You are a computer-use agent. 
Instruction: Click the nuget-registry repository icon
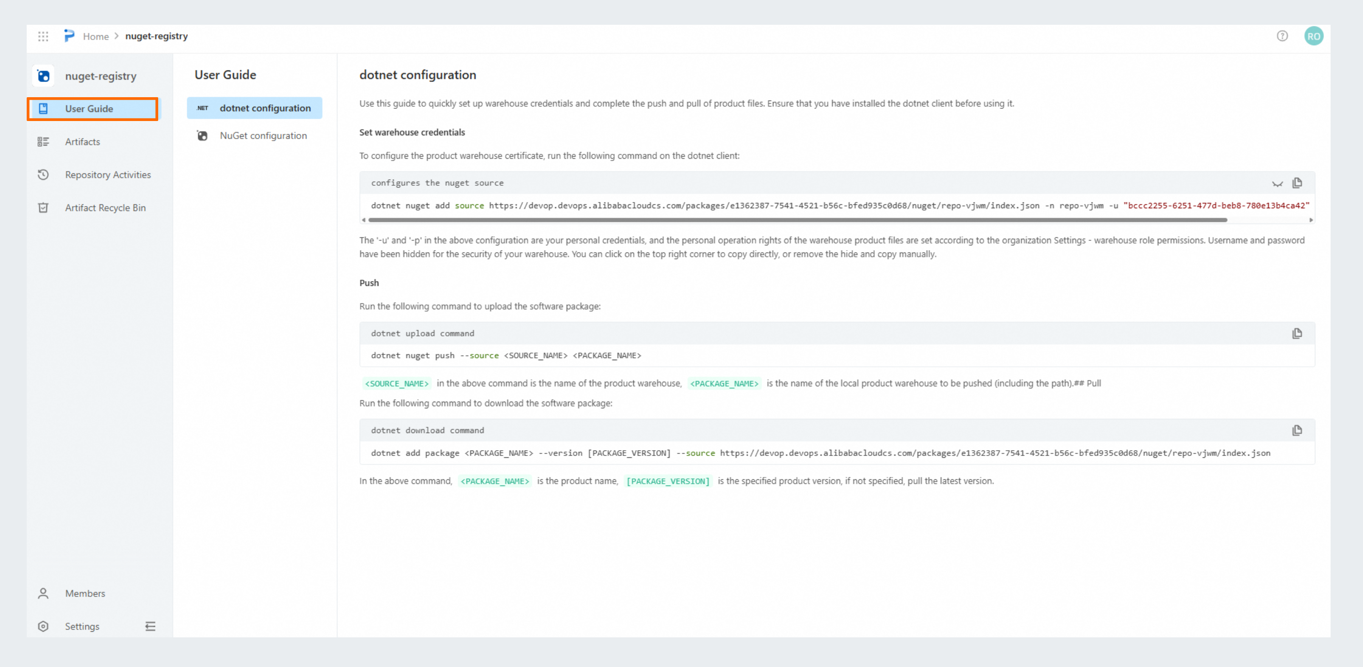pyautogui.click(x=43, y=76)
